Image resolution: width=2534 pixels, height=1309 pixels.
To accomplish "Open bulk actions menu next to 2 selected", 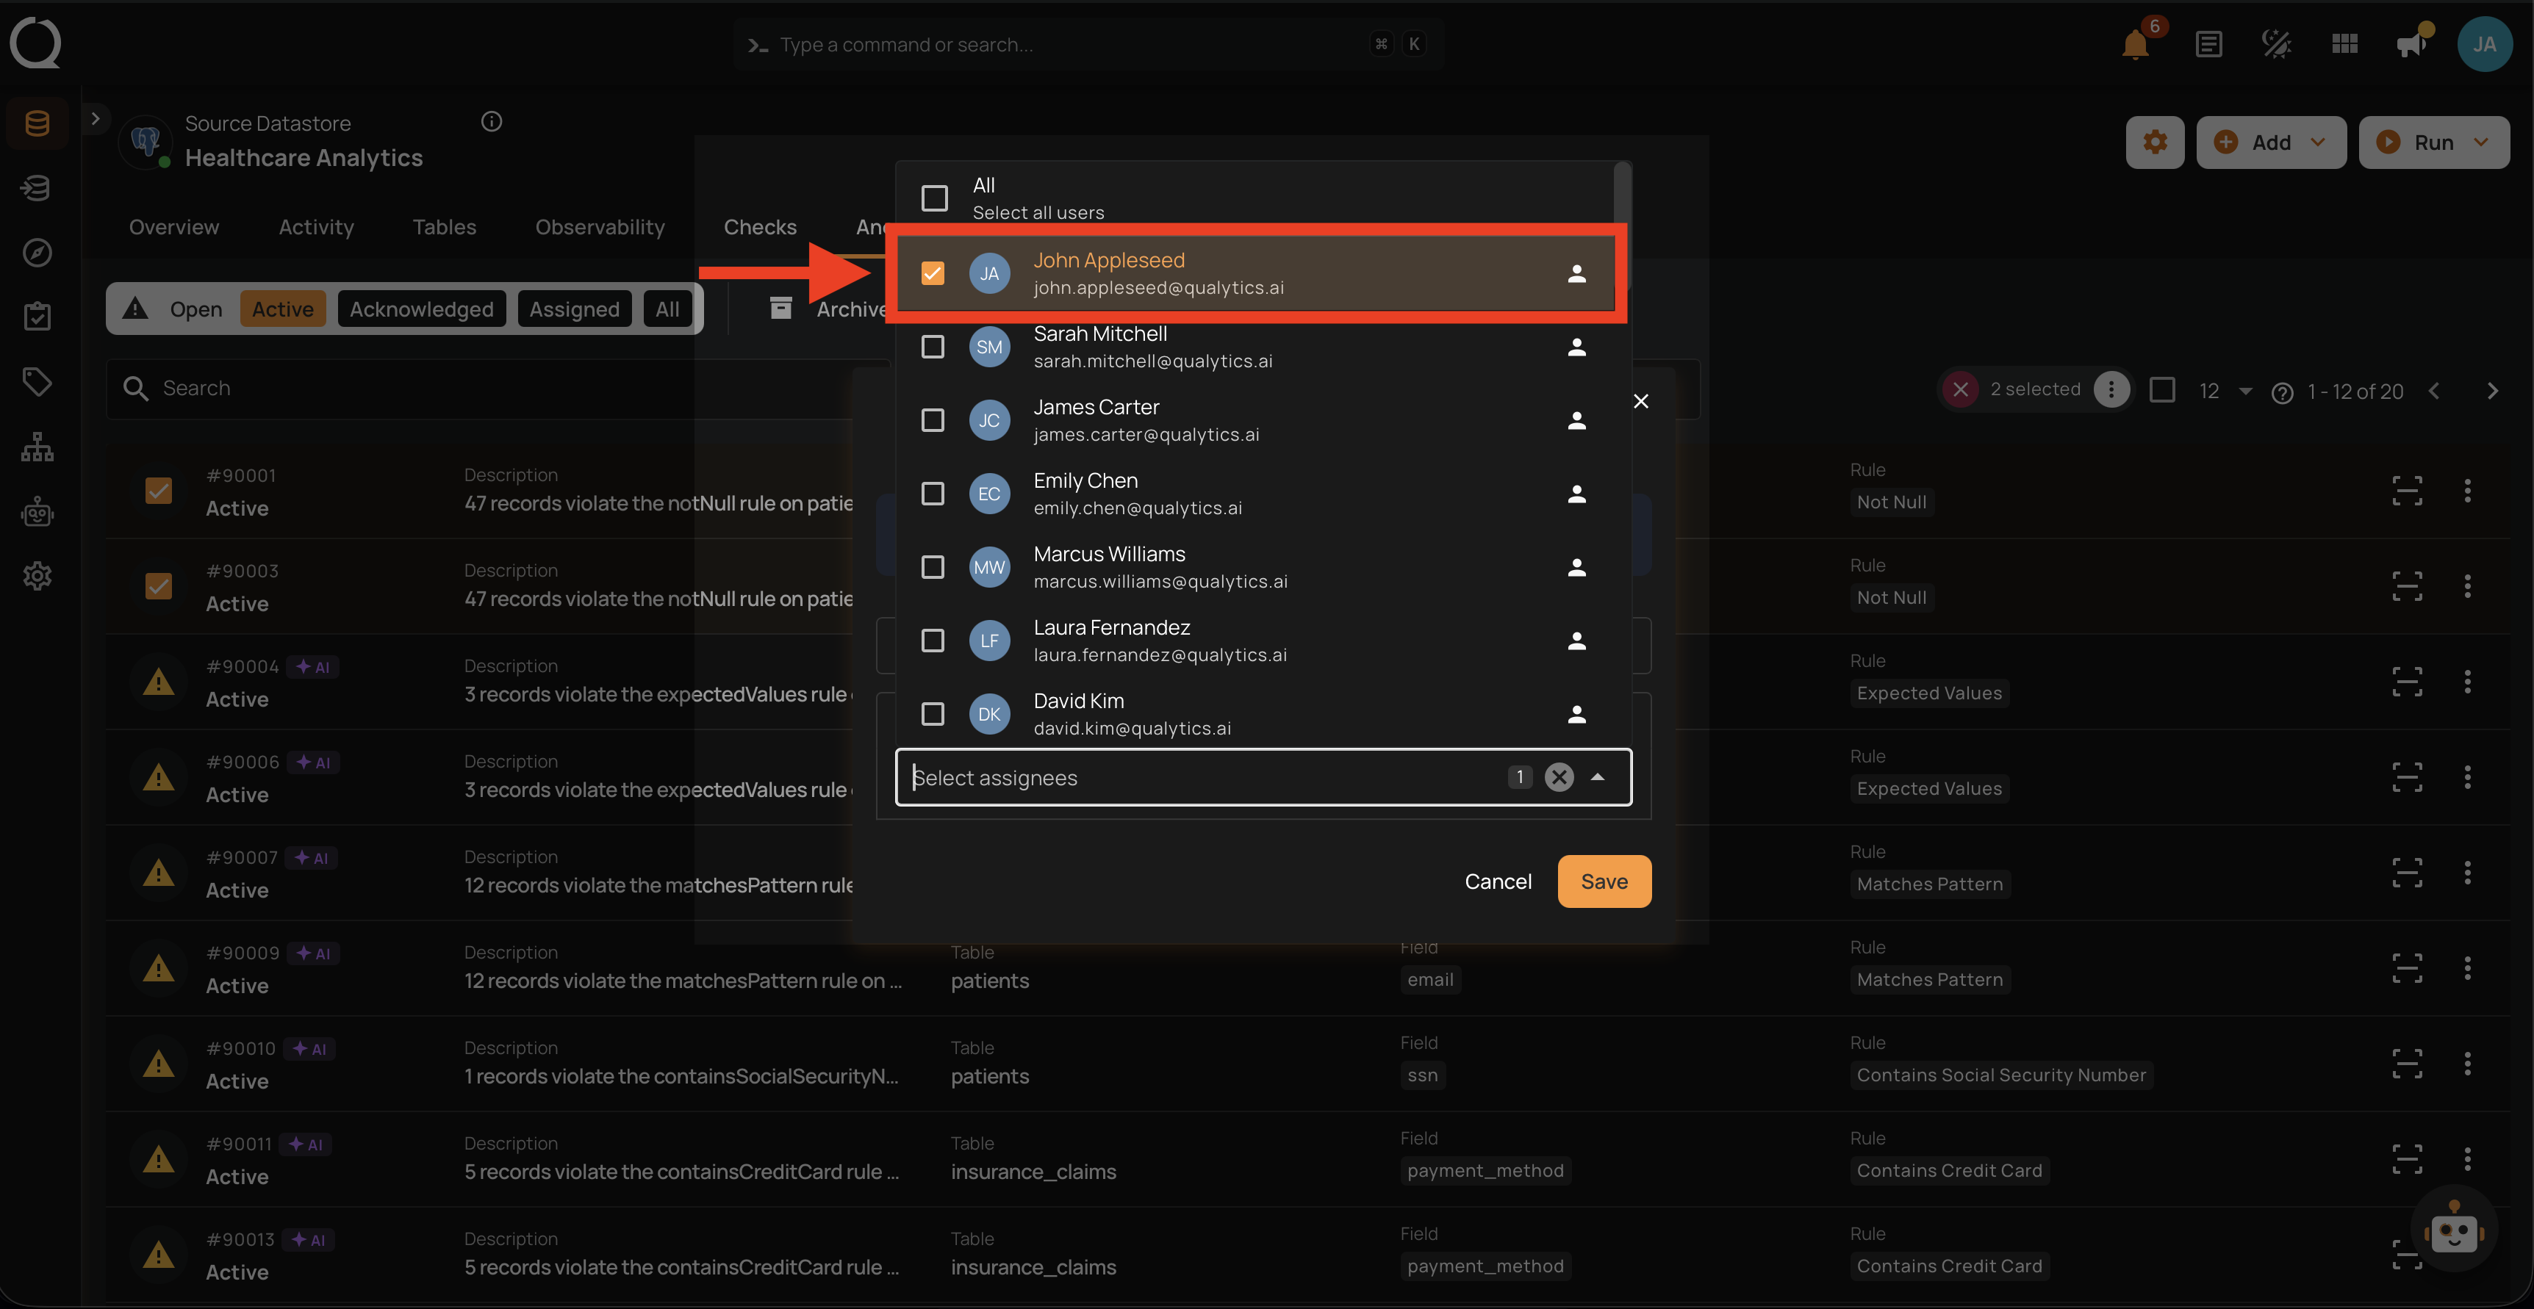I will (x=2111, y=389).
